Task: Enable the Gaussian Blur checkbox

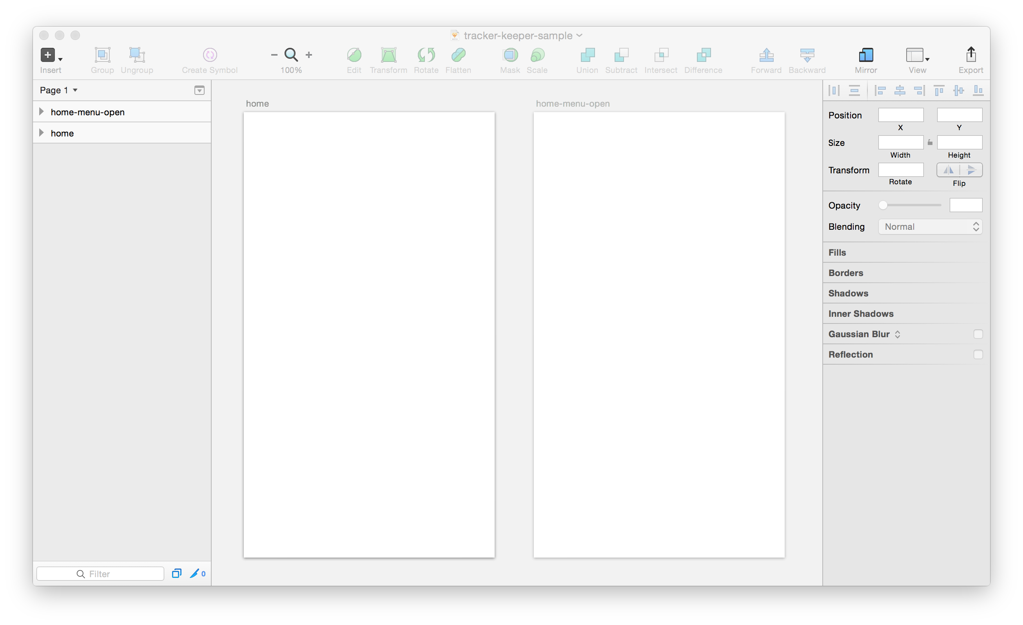Action: pyautogui.click(x=978, y=334)
